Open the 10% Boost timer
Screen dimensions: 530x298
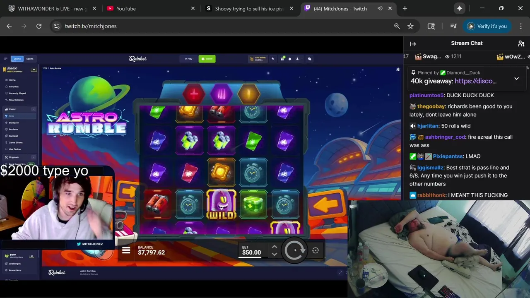259,59
